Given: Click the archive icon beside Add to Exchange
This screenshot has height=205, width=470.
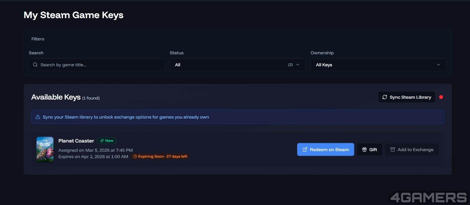Looking at the screenshot, I should point(392,150).
